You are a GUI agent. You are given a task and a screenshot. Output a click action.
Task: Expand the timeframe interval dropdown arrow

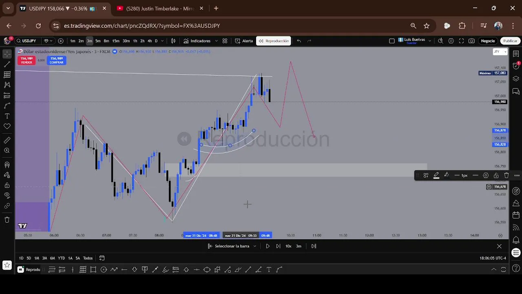coord(162,41)
